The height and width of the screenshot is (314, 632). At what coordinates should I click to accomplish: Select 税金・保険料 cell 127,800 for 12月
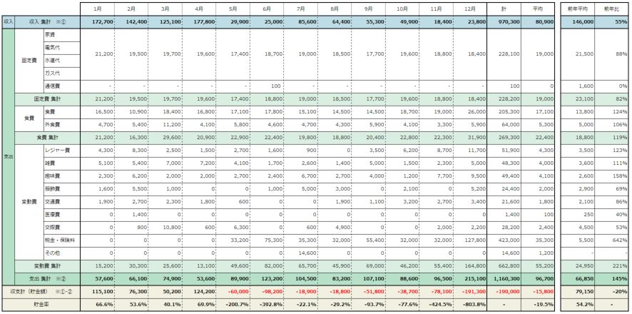tap(469, 240)
